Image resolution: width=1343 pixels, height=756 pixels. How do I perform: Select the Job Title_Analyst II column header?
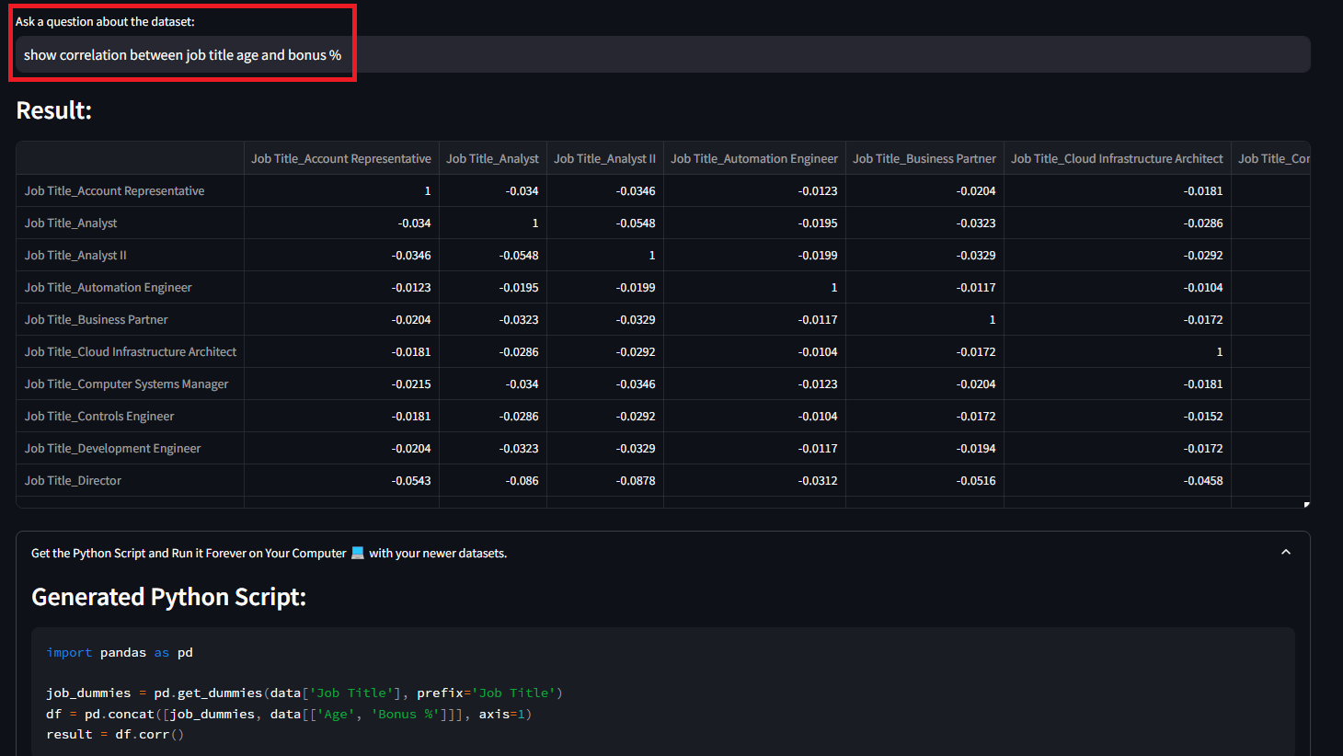tap(605, 158)
